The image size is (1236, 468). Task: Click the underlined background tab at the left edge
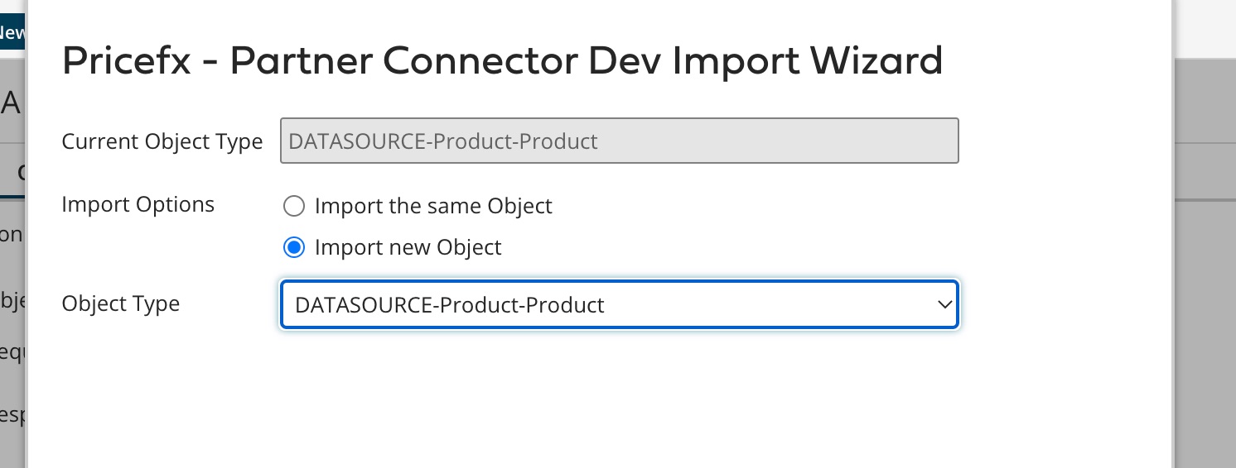(x=12, y=172)
